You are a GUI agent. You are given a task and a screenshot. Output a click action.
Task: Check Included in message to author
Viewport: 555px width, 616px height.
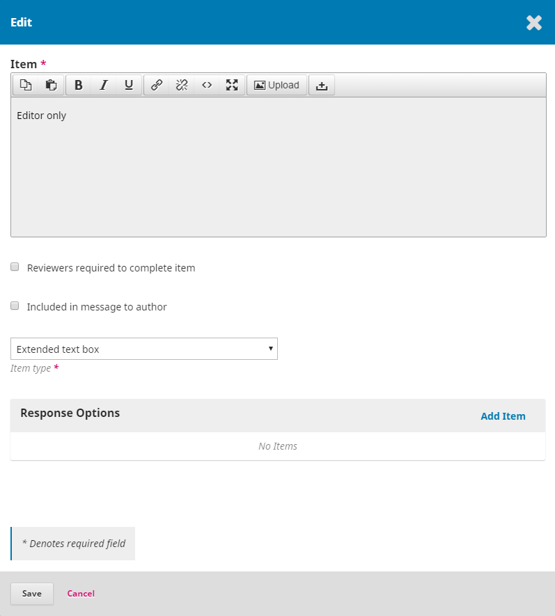coord(15,306)
